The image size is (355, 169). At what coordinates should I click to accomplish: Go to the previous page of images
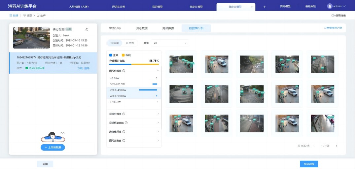tap(314, 146)
